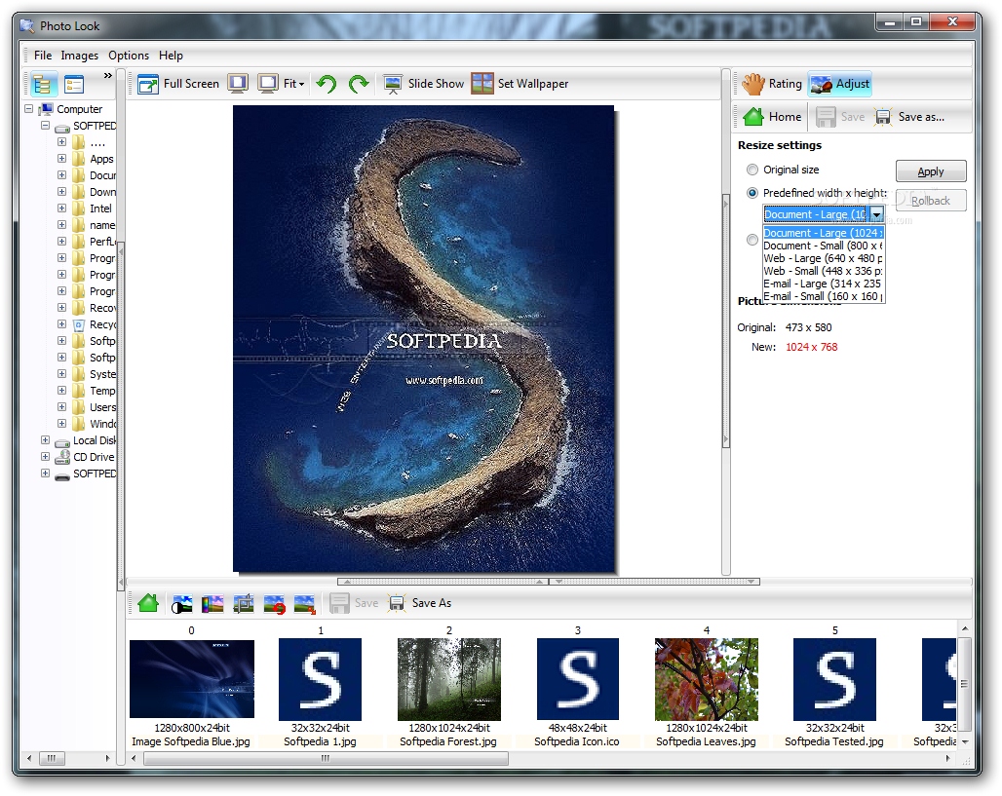This screenshot has width=1002, height=796.
Task: Click the first monitor icon after Full Screen
Action: [238, 84]
